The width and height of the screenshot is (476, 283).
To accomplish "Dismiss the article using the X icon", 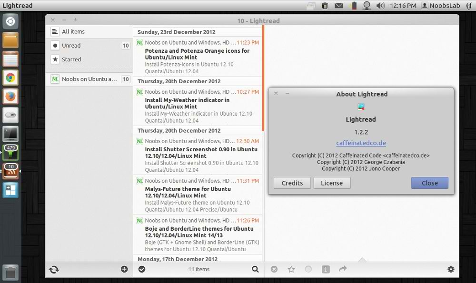I will (x=274, y=269).
